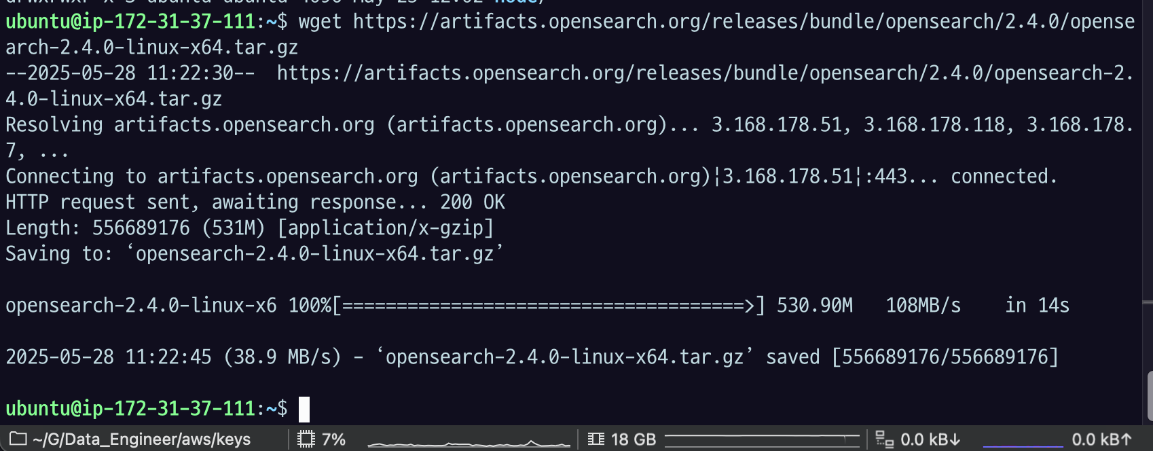Click the wget URL in command line
The width and height of the screenshot is (1153, 451).
(x=570, y=35)
